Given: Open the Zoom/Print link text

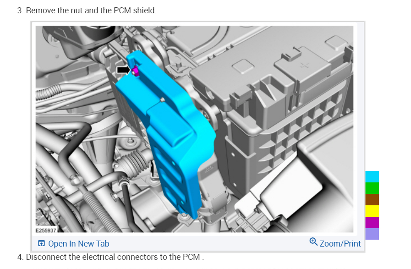Looking at the screenshot, I should (340, 244).
